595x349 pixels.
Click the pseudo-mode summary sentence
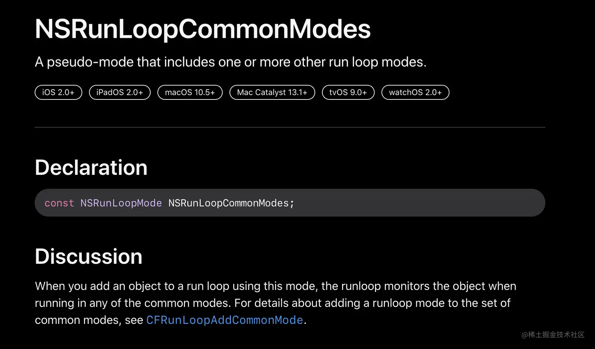point(231,62)
